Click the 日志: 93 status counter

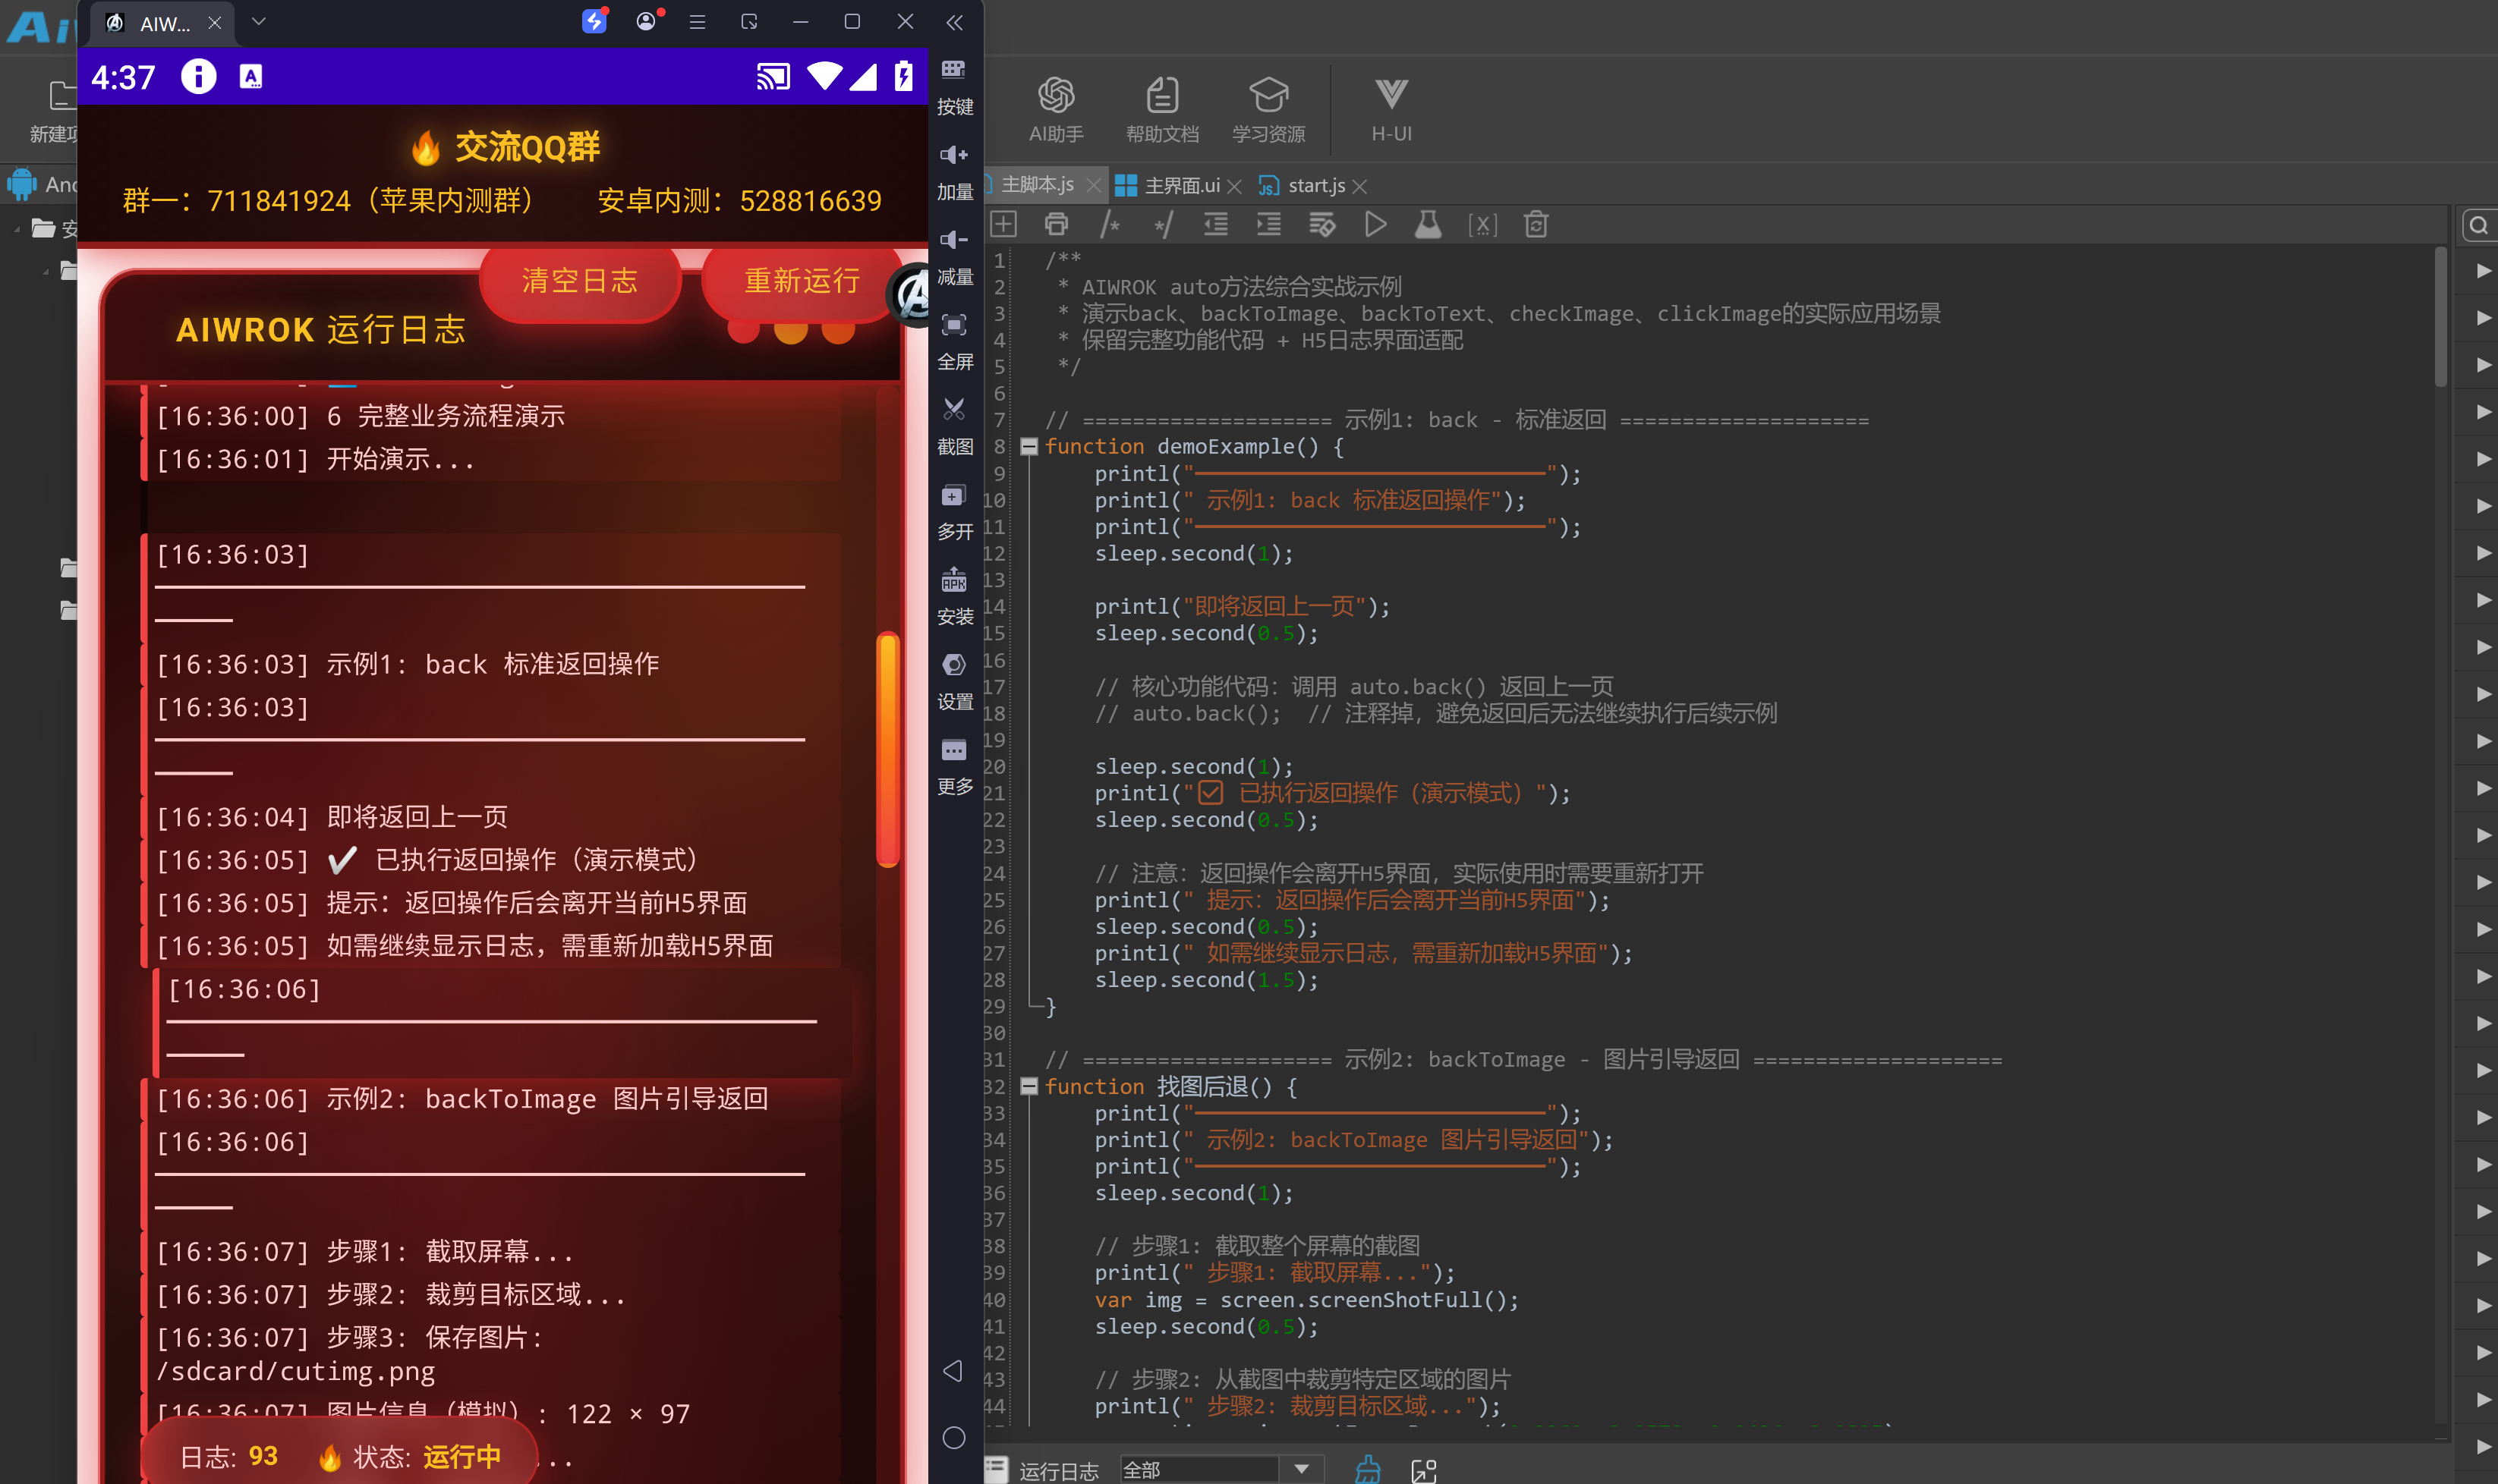coord(229,1456)
